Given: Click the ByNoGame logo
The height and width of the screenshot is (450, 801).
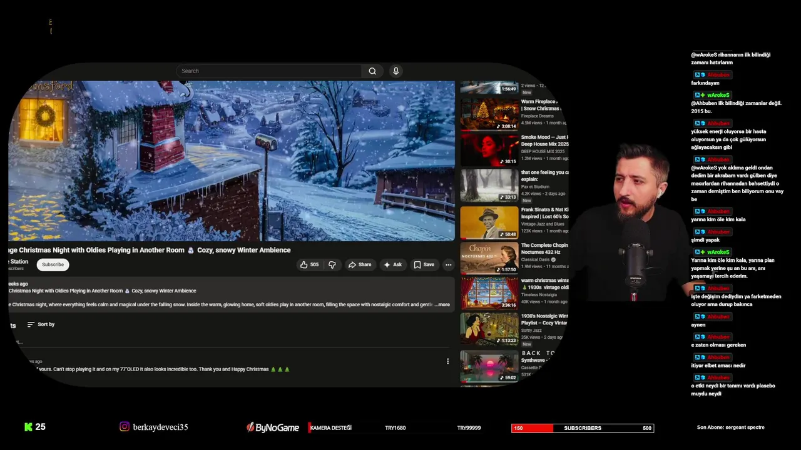Looking at the screenshot, I should point(273,427).
